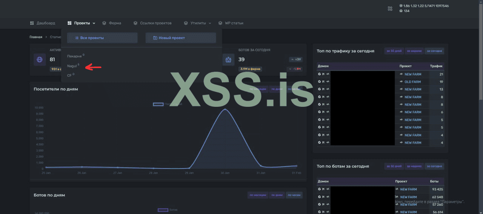Click the Дашбоард icon in navigation bar

[32, 23]
